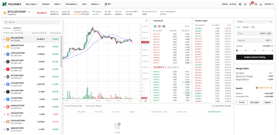
Task: Show combined bids and asks orderbook view
Action: pos(164,26)
